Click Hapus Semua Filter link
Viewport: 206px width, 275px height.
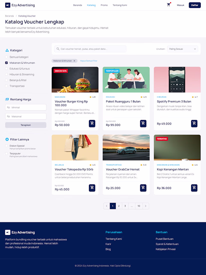pos(88,61)
